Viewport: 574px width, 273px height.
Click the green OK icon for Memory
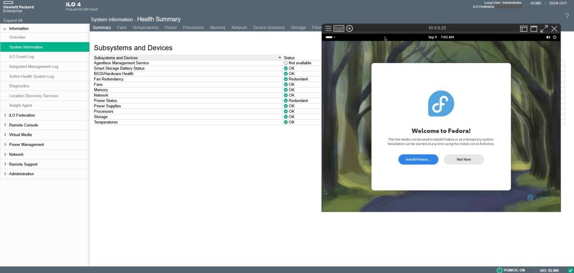pyautogui.click(x=286, y=90)
